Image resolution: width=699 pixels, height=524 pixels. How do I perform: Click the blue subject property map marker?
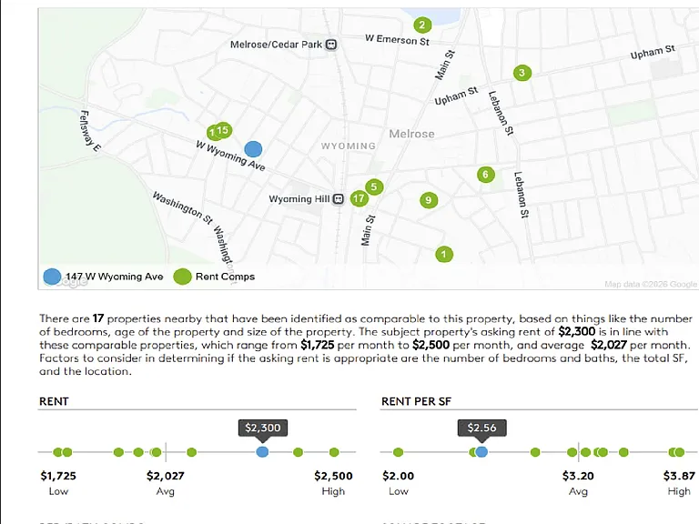[x=253, y=149]
